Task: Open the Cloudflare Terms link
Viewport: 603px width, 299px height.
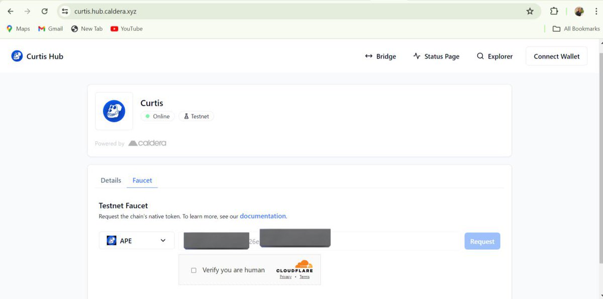Action: coord(305,277)
